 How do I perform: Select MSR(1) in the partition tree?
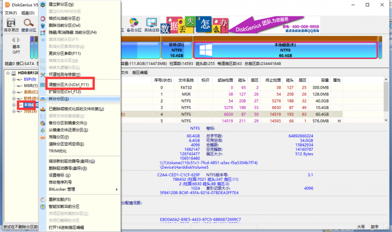pyautogui.click(x=31, y=86)
